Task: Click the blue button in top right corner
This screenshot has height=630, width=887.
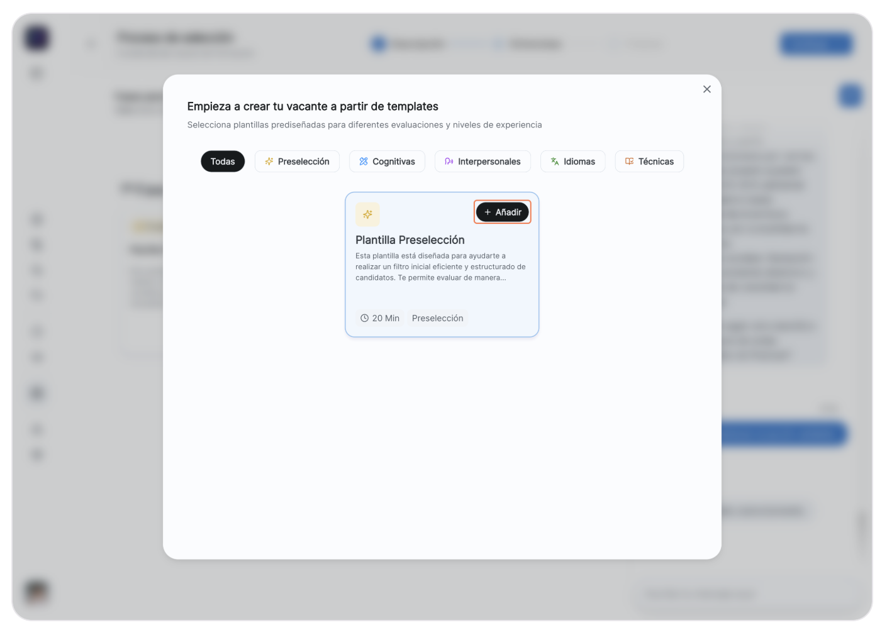Action: coord(816,44)
